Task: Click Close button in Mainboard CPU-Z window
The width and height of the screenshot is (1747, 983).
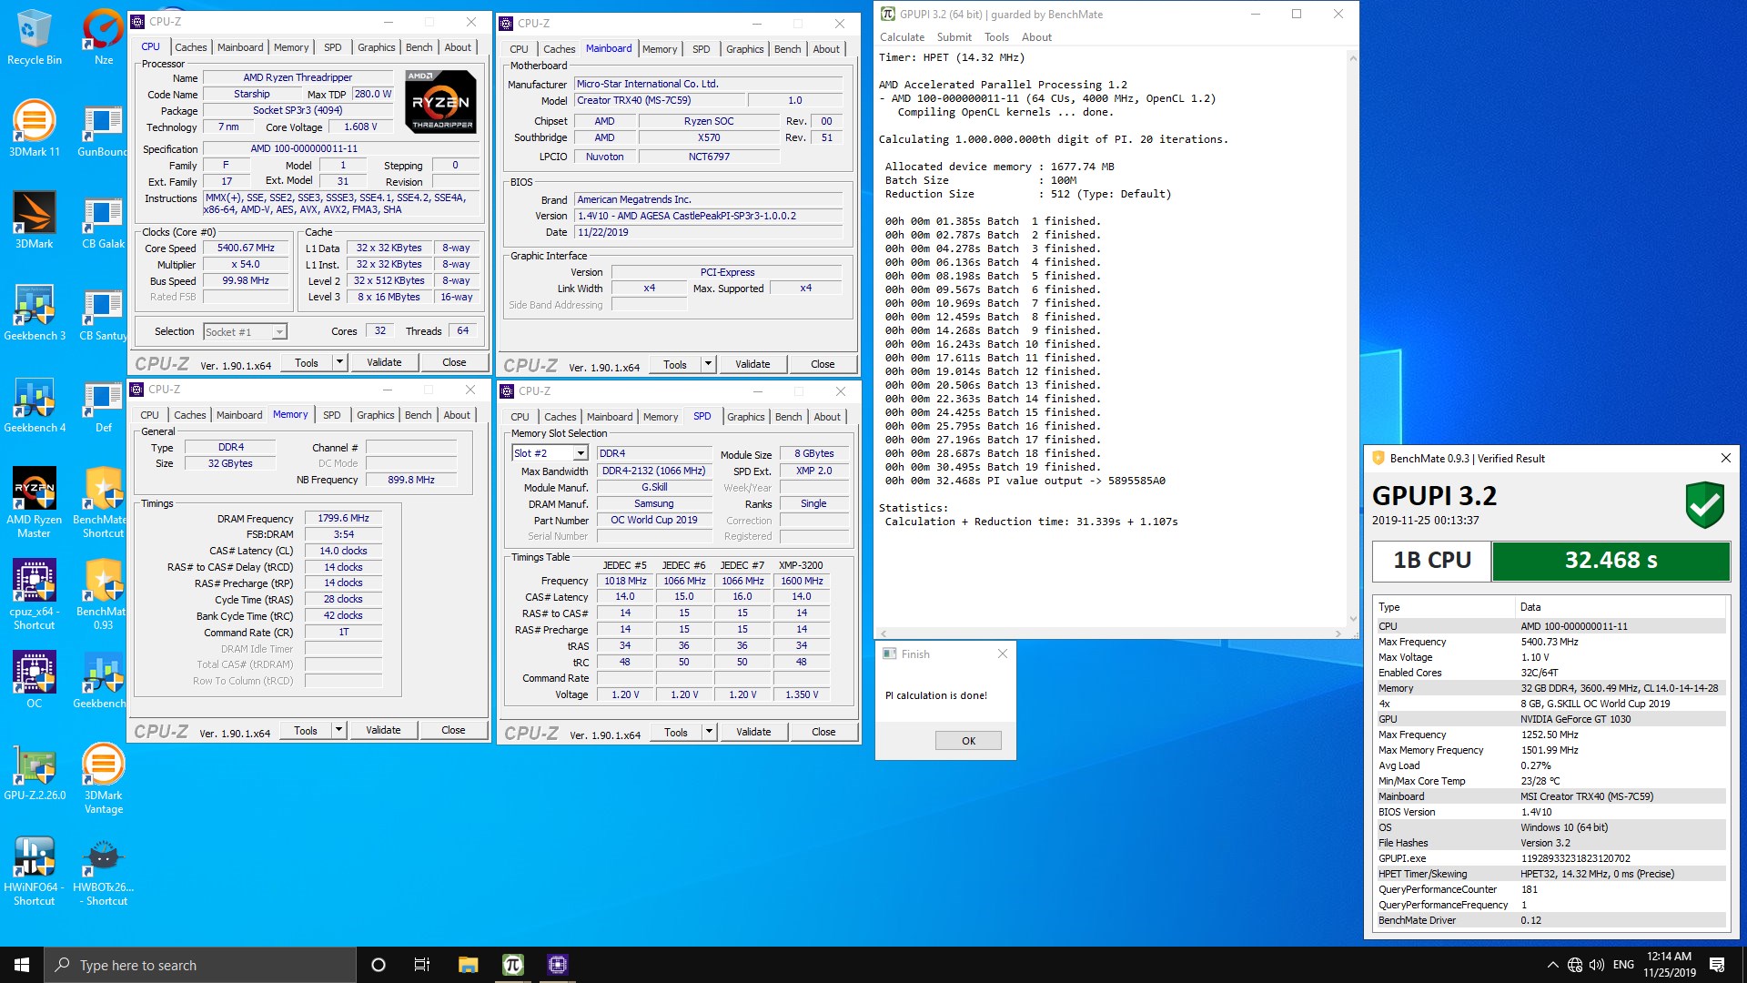Action: click(823, 364)
